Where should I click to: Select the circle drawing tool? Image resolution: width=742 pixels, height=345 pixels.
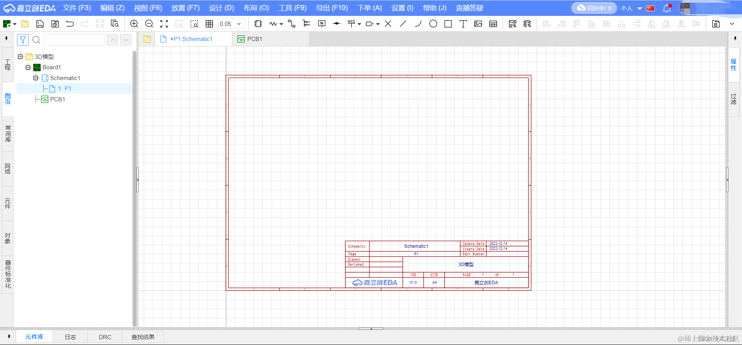(x=433, y=24)
